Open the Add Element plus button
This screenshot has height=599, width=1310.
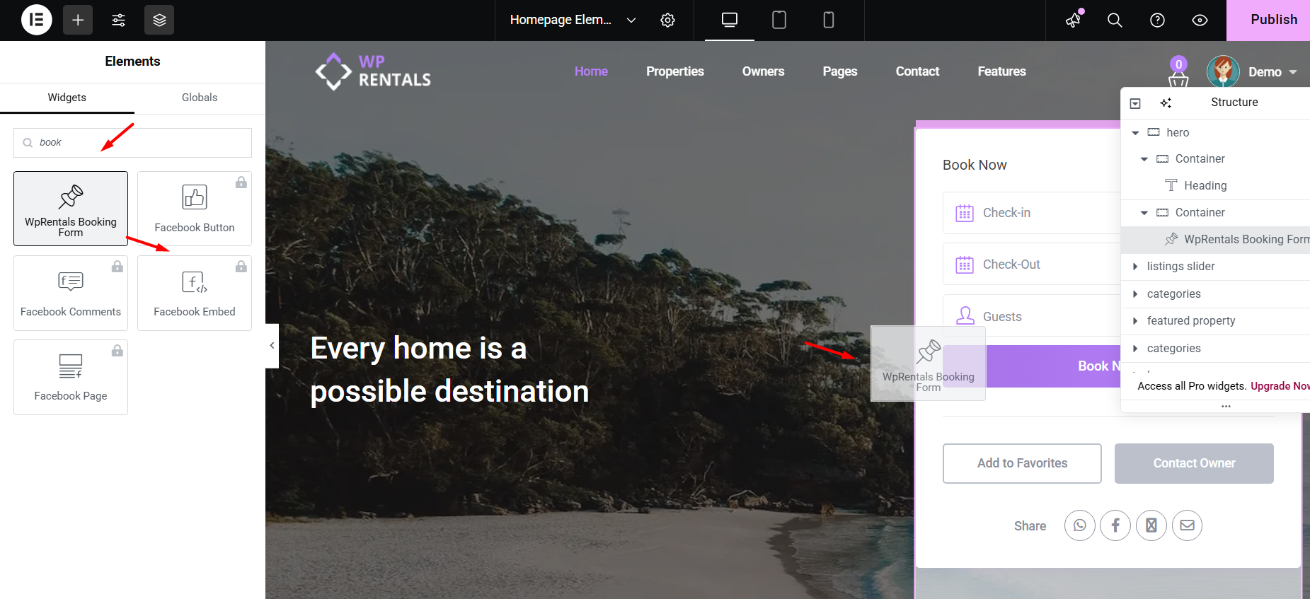[x=78, y=20]
